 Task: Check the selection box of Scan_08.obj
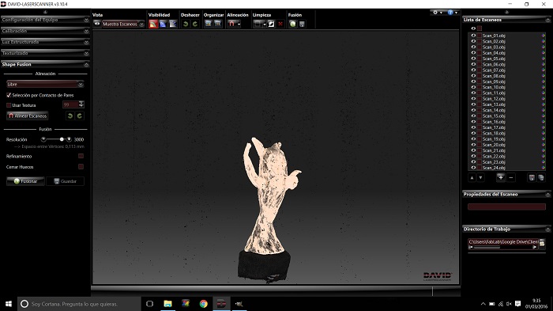[x=480, y=76]
